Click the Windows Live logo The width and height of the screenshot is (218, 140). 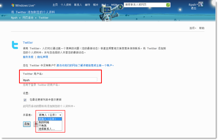(x=23, y=5)
